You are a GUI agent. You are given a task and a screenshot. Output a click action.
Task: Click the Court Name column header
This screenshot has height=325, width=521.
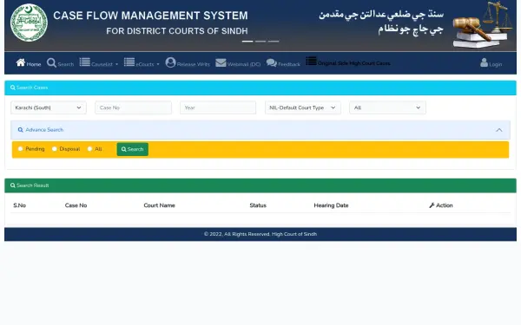coord(159,205)
